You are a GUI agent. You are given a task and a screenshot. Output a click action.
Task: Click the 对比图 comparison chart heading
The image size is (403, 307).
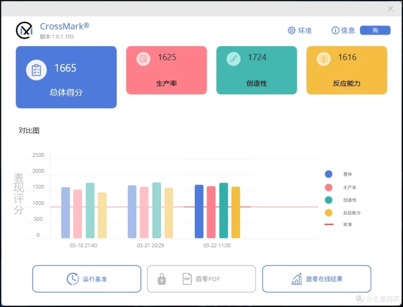coord(29,130)
